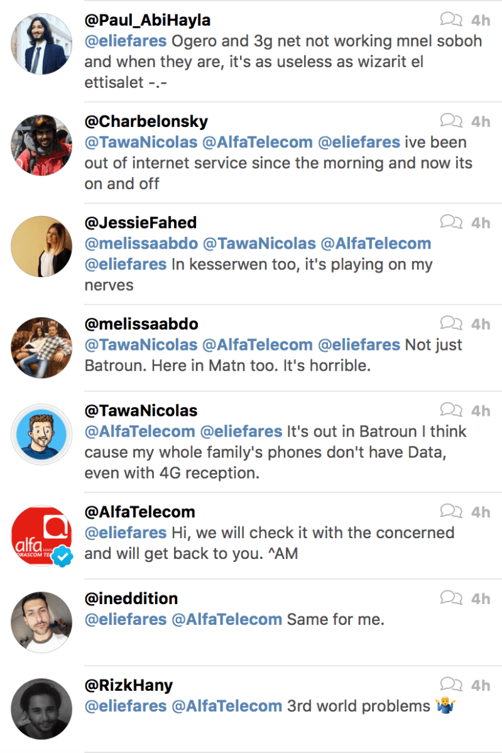Image resolution: width=502 pixels, height=753 pixels.
Task: Open @Paul_AbiHayla's profile picture
Action: pos(41,44)
